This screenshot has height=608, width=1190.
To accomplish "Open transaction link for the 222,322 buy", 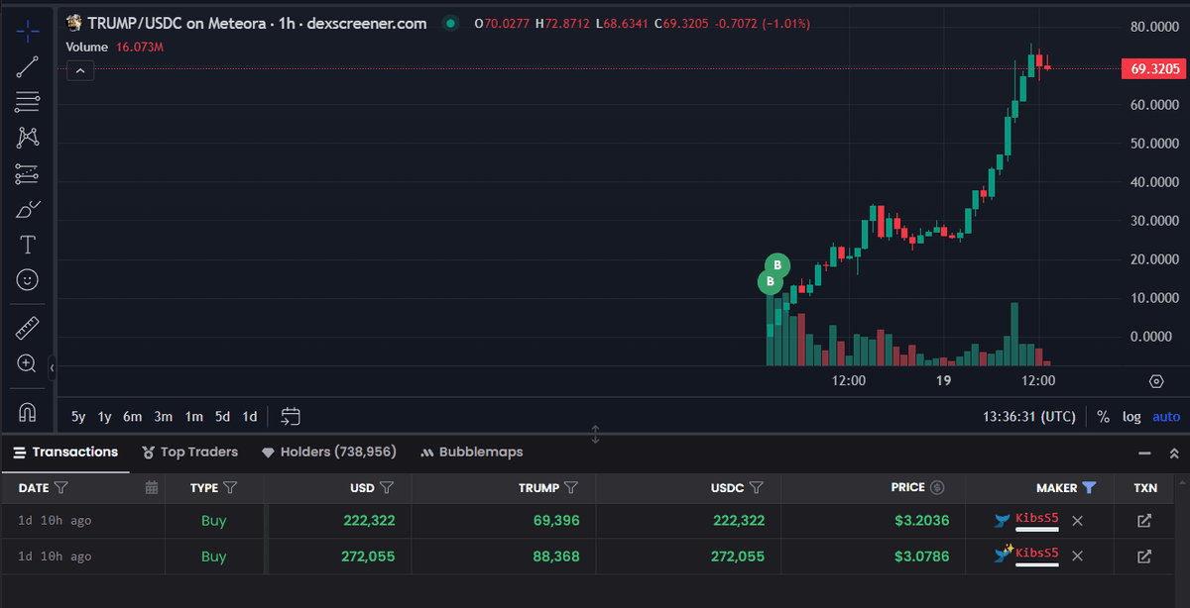I will pos(1144,521).
